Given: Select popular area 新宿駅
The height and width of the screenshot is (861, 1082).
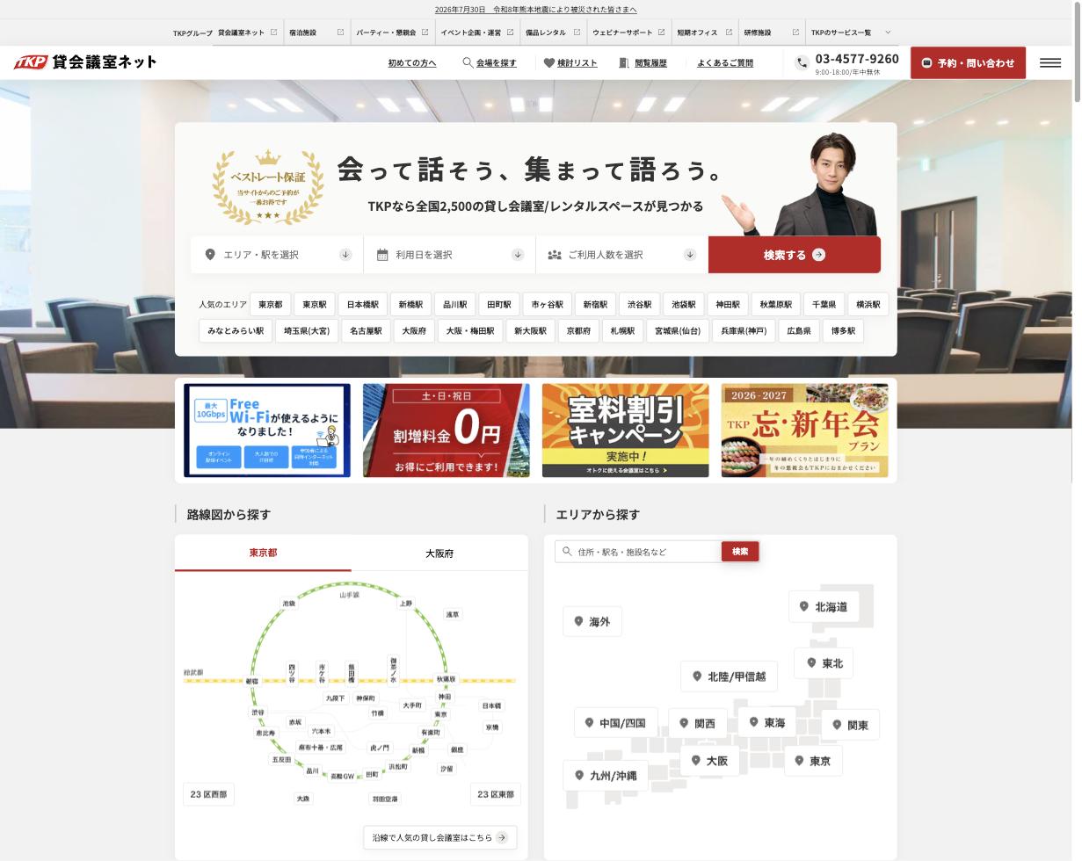Looking at the screenshot, I should [x=595, y=305].
